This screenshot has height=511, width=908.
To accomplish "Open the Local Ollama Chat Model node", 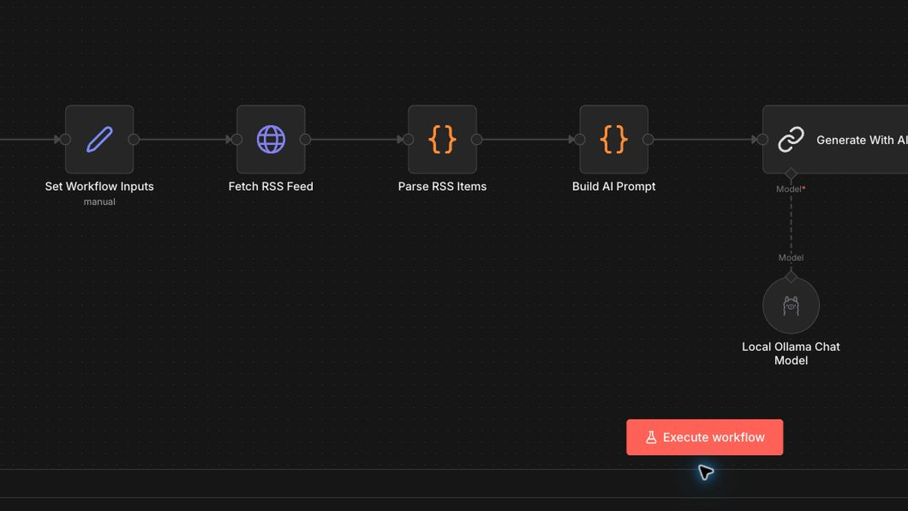I will (x=791, y=305).
